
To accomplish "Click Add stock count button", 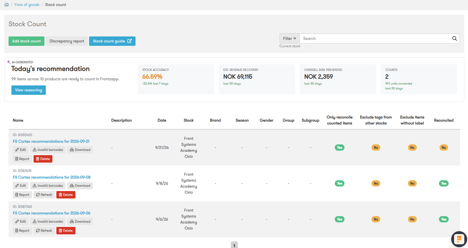I will click(26, 41).
